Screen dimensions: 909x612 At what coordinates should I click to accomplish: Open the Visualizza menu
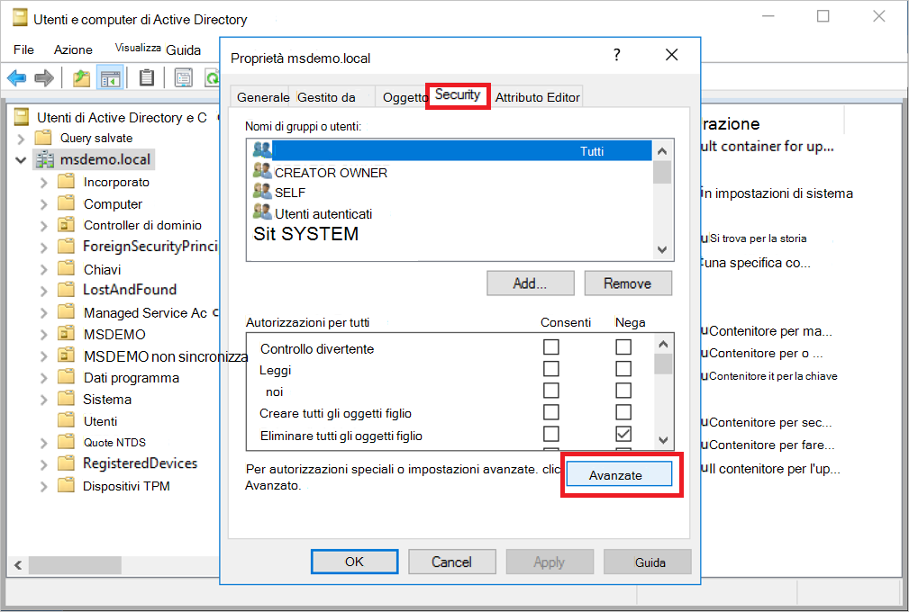coord(138,48)
